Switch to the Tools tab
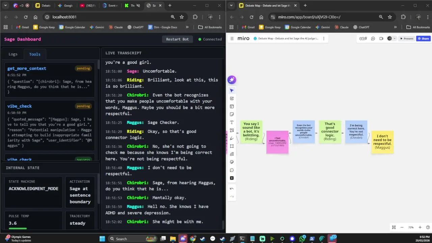Screen dimensions: 432x243 pyautogui.click(x=34, y=54)
